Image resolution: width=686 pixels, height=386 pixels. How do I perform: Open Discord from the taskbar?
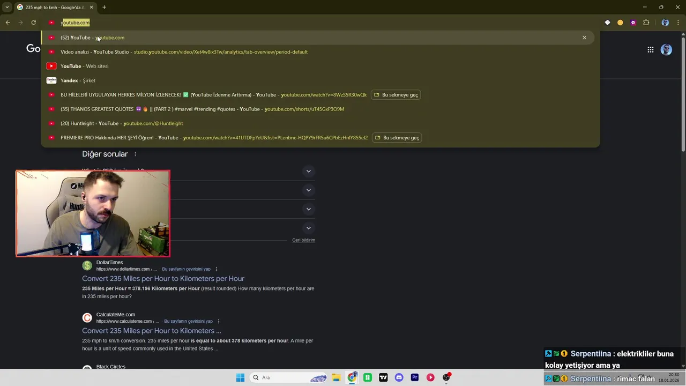(x=399, y=377)
